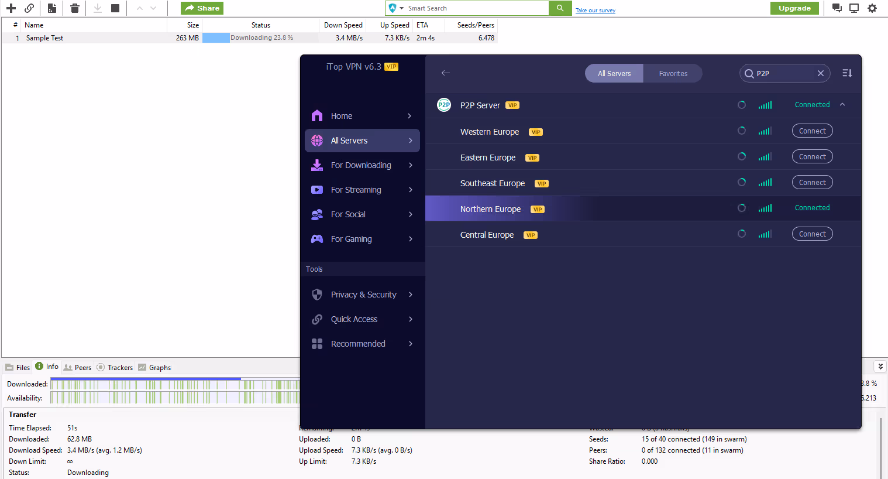Click the green Upgrade button
This screenshot has height=479, width=888.
click(794, 8)
